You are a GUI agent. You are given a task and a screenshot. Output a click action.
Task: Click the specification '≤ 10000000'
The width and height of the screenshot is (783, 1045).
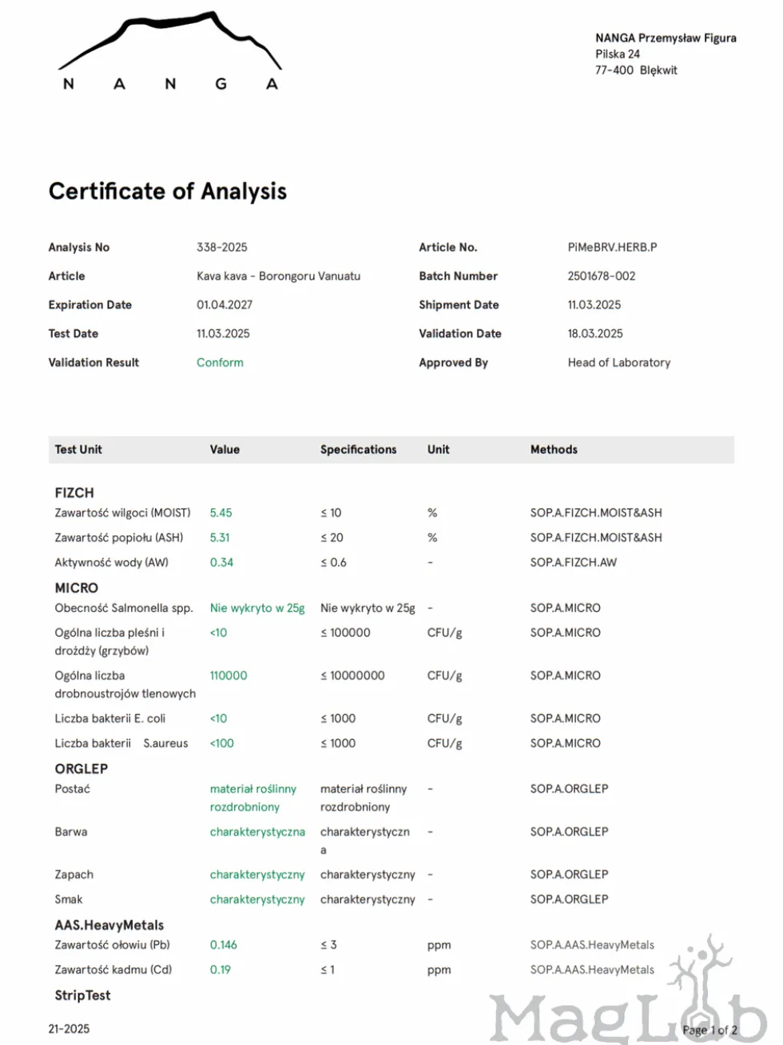[x=352, y=676]
